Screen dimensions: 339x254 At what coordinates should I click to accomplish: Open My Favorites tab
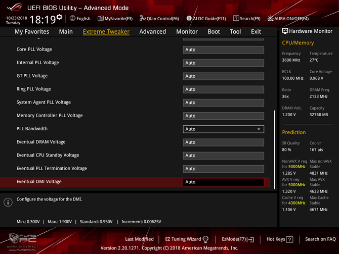point(32,31)
